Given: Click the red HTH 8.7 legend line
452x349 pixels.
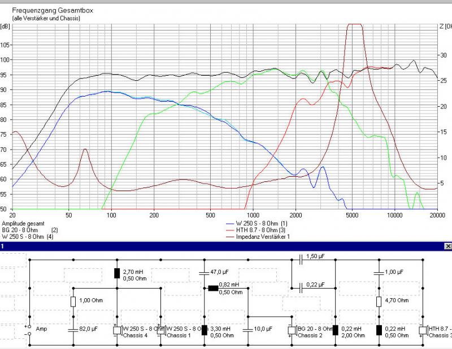Looking at the screenshot, I should [x=230, y=230].
